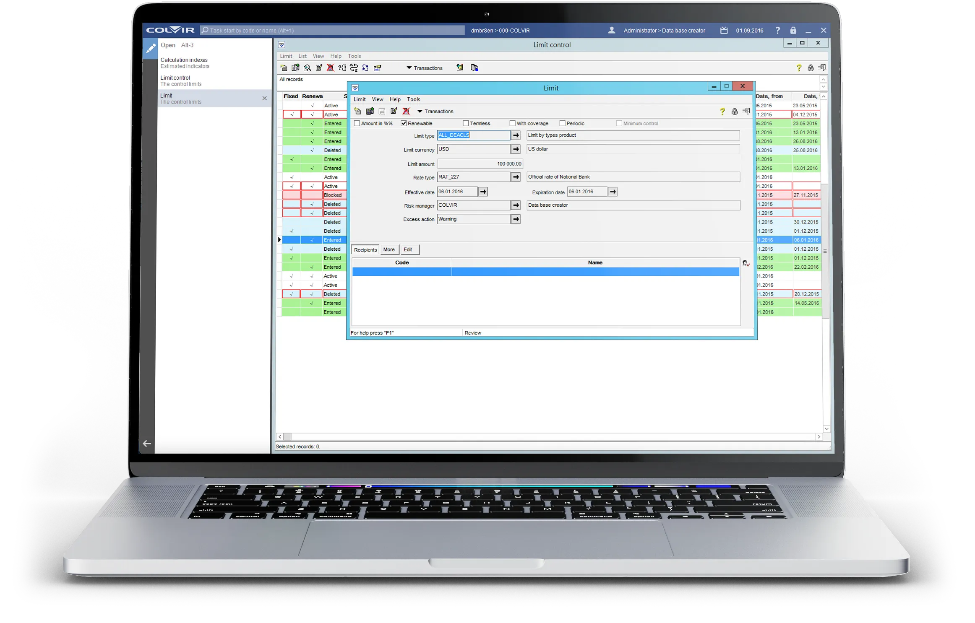Click the refresh list icon in Limit control toolbar
The width and height of the screenshot is (975, 623).
point(365,68)
